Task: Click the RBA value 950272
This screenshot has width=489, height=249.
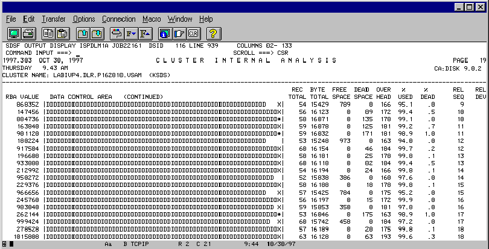Action: [27, 178]
